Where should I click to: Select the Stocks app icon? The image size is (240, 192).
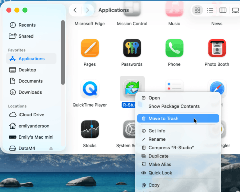[x=90, y=129]
